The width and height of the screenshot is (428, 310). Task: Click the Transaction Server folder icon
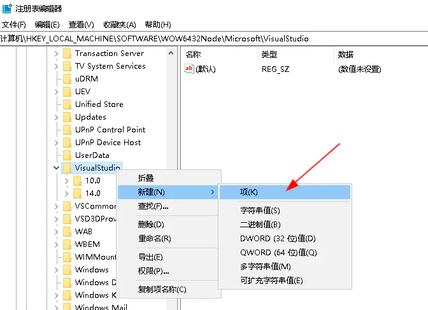(67, 53)
